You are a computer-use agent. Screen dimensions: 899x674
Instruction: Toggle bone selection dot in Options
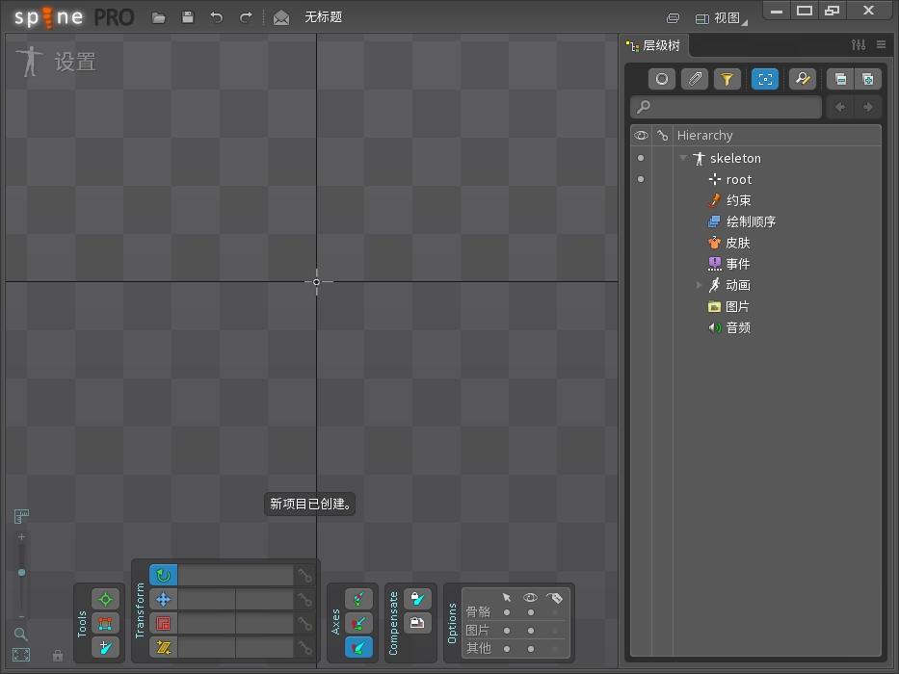coord(507,612)
